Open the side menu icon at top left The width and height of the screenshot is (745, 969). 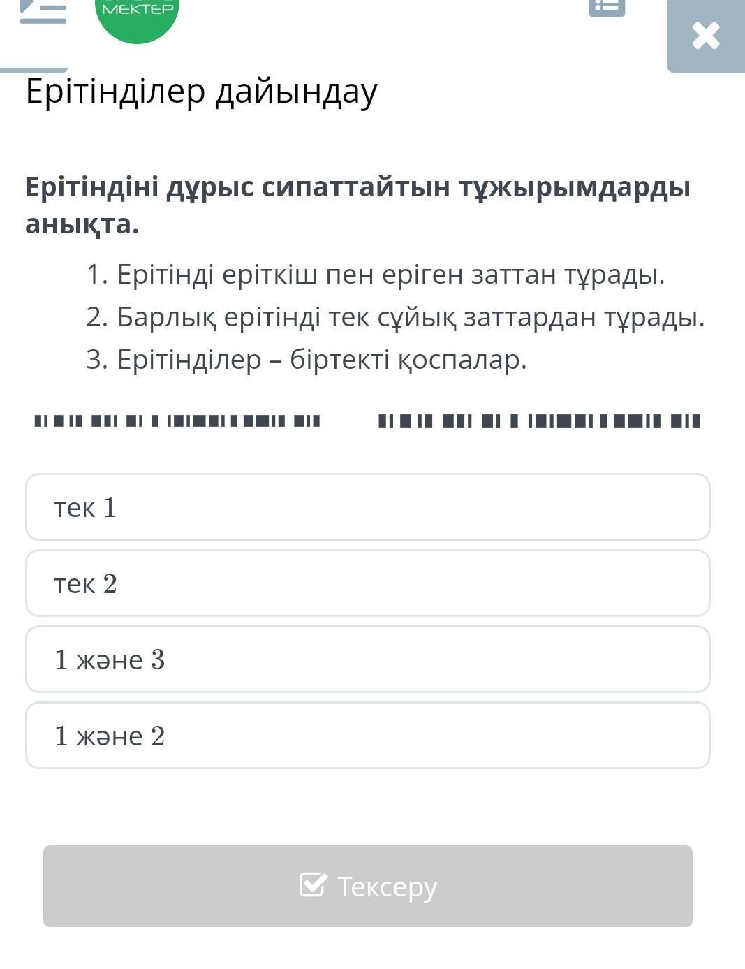tap(43, 11)
